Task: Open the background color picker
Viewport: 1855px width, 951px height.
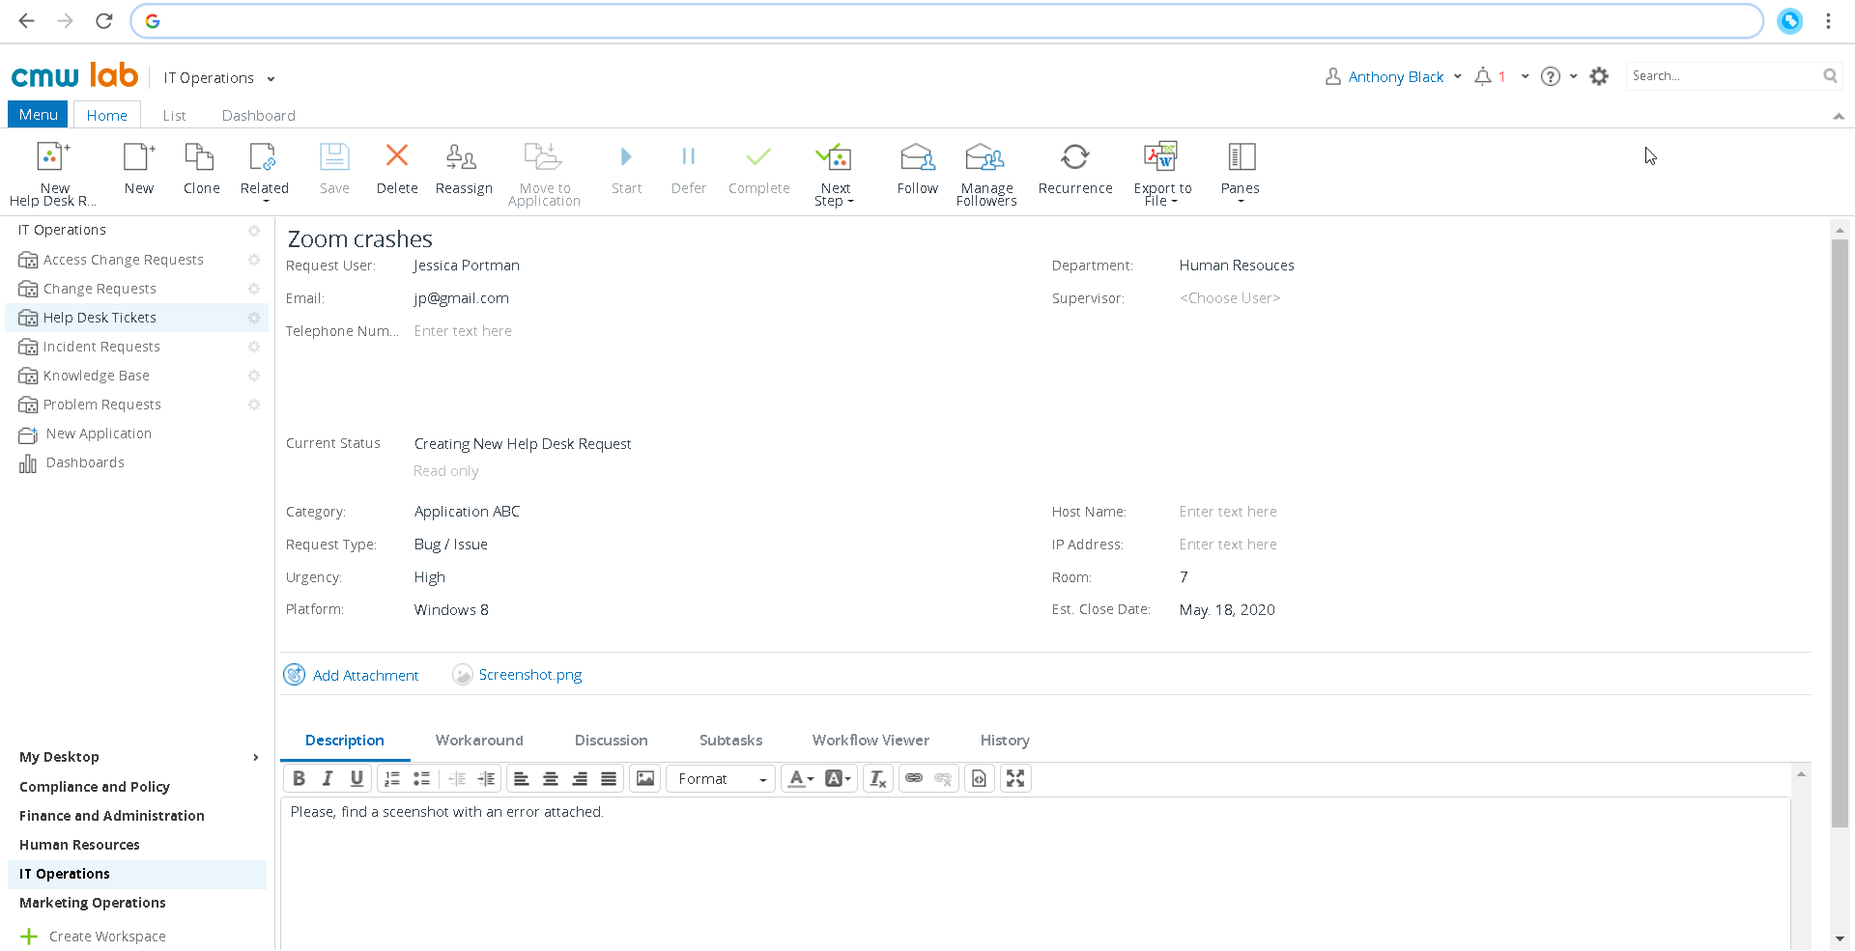Action: tap(838, 778)
